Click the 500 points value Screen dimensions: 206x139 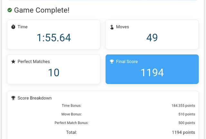pos(187,123)
